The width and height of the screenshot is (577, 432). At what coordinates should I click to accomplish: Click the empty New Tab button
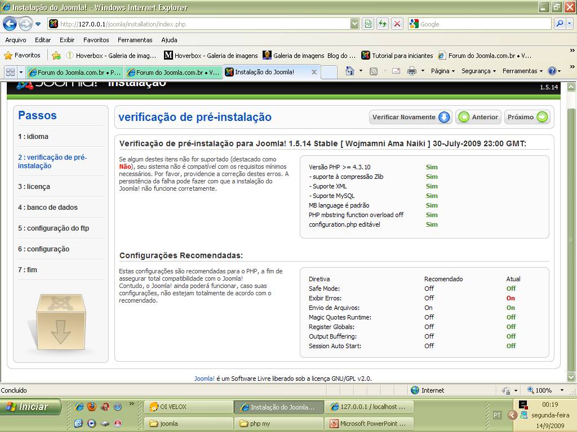pos(329,73)
